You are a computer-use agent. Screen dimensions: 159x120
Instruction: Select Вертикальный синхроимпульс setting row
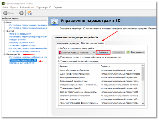pos(100,81)
